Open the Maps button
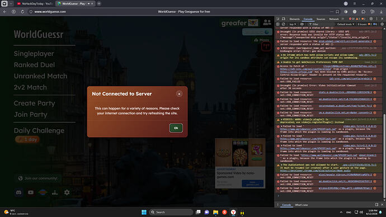 261,40
